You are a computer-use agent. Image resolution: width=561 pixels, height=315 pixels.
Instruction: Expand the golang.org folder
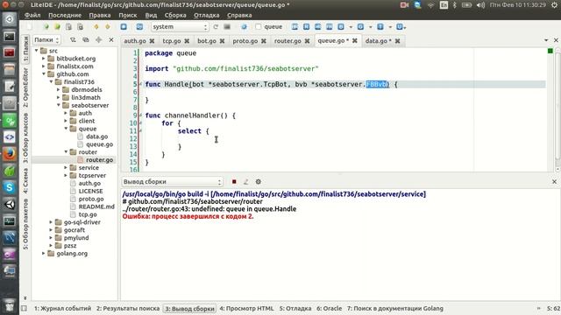click(x=44, y=253)
